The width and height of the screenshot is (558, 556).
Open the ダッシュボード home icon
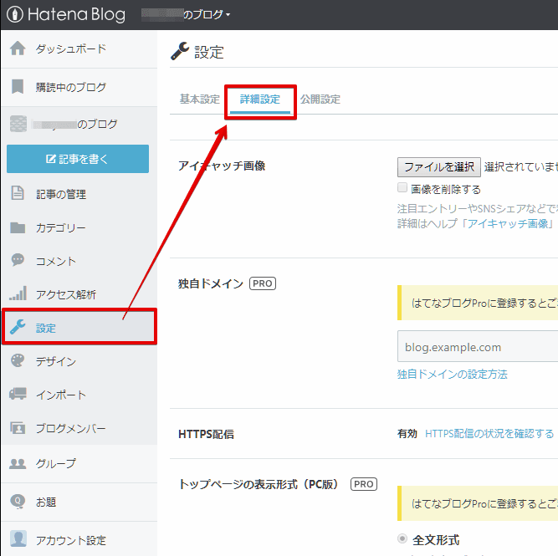(x=18, y=48)
